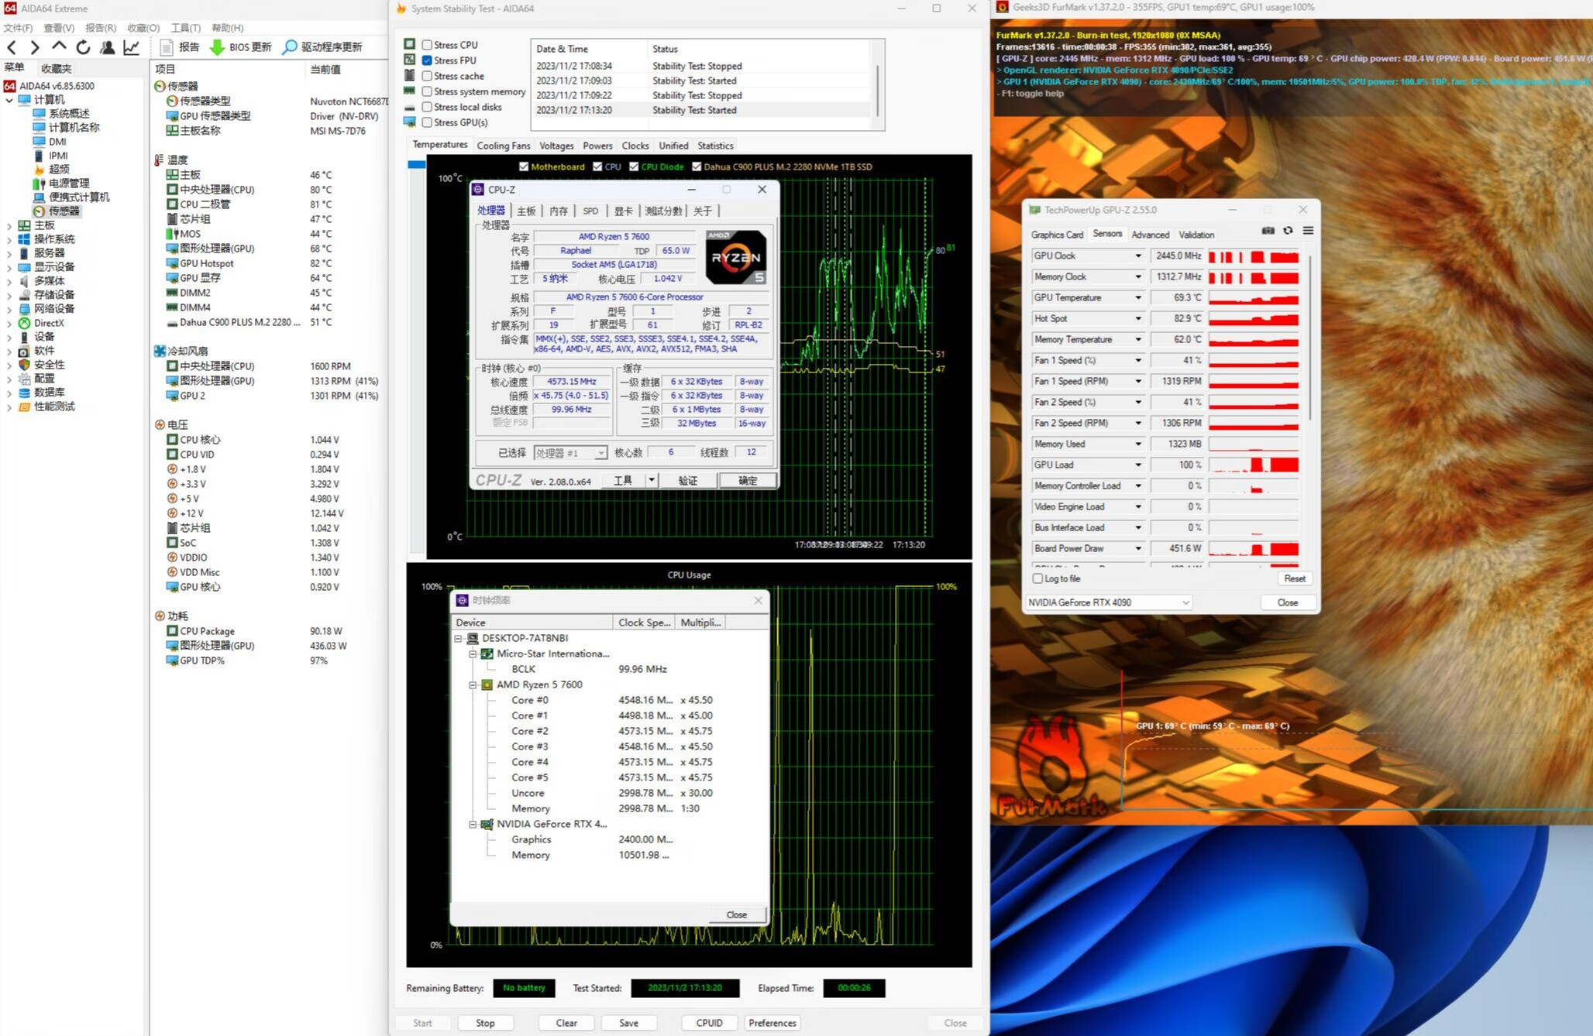Click the 性能测试 benchmark tree icon

(x=25, y=407)
